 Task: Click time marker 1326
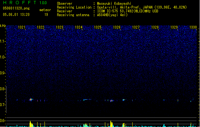[117, 27]
